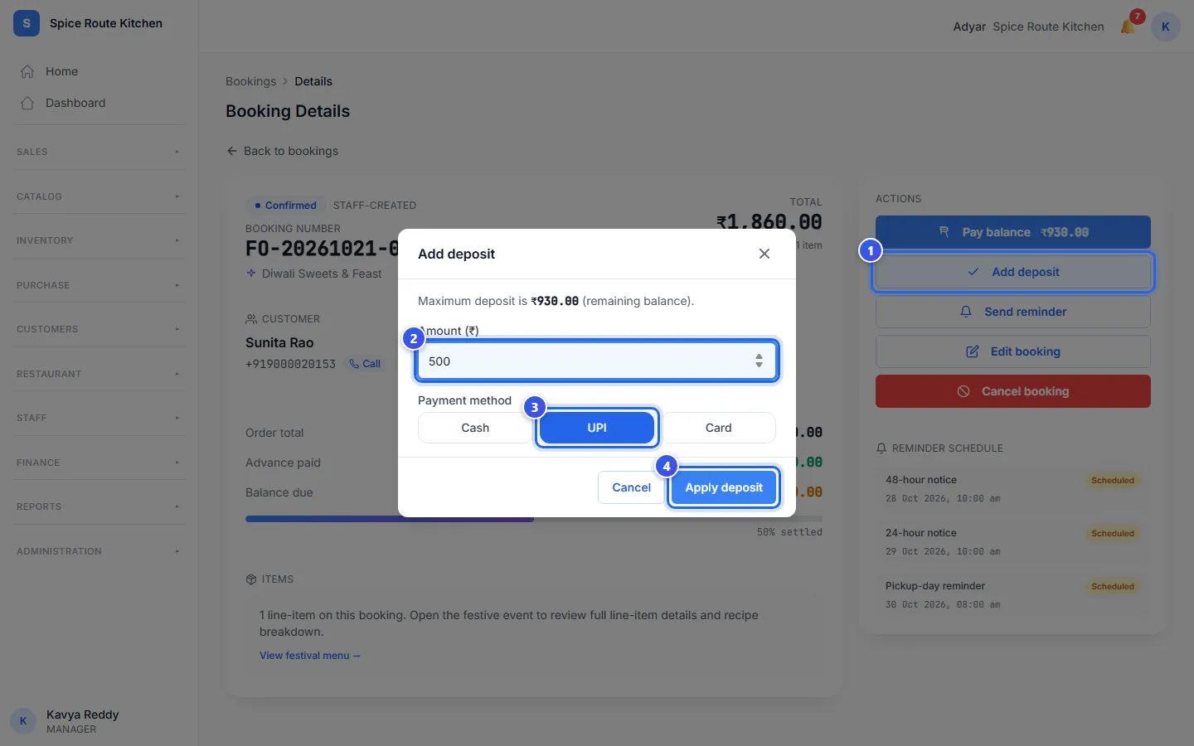The width and height of the screenshot is (1194, 746).
Task: Expand the Inventory section
Action: 99,240
